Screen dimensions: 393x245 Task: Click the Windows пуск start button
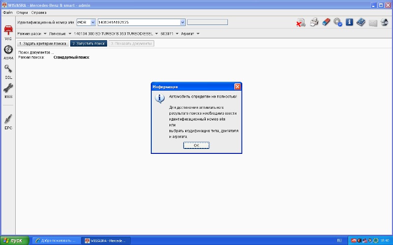point(15,241)
